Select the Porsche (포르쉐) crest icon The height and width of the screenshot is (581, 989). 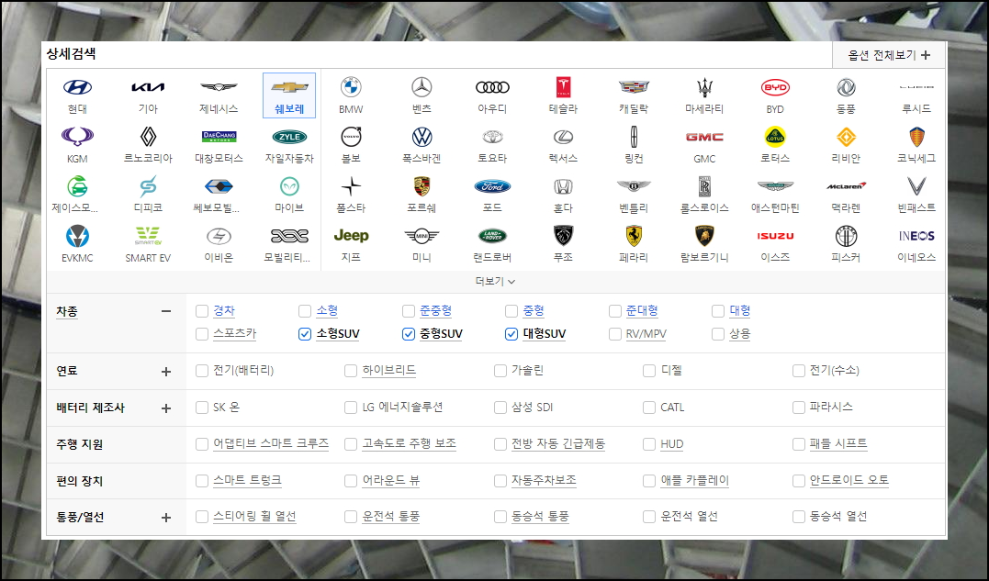point(422,186)
